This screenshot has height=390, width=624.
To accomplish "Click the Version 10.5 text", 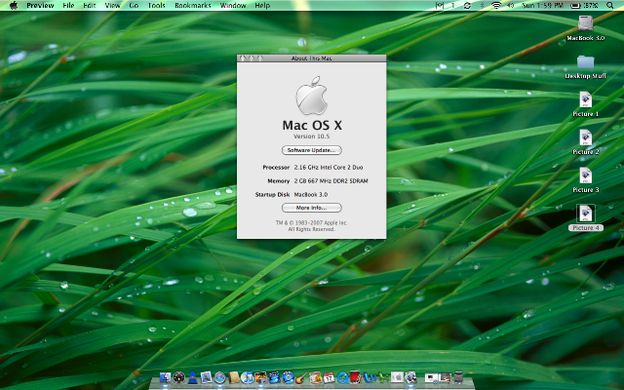I will 312,136.
